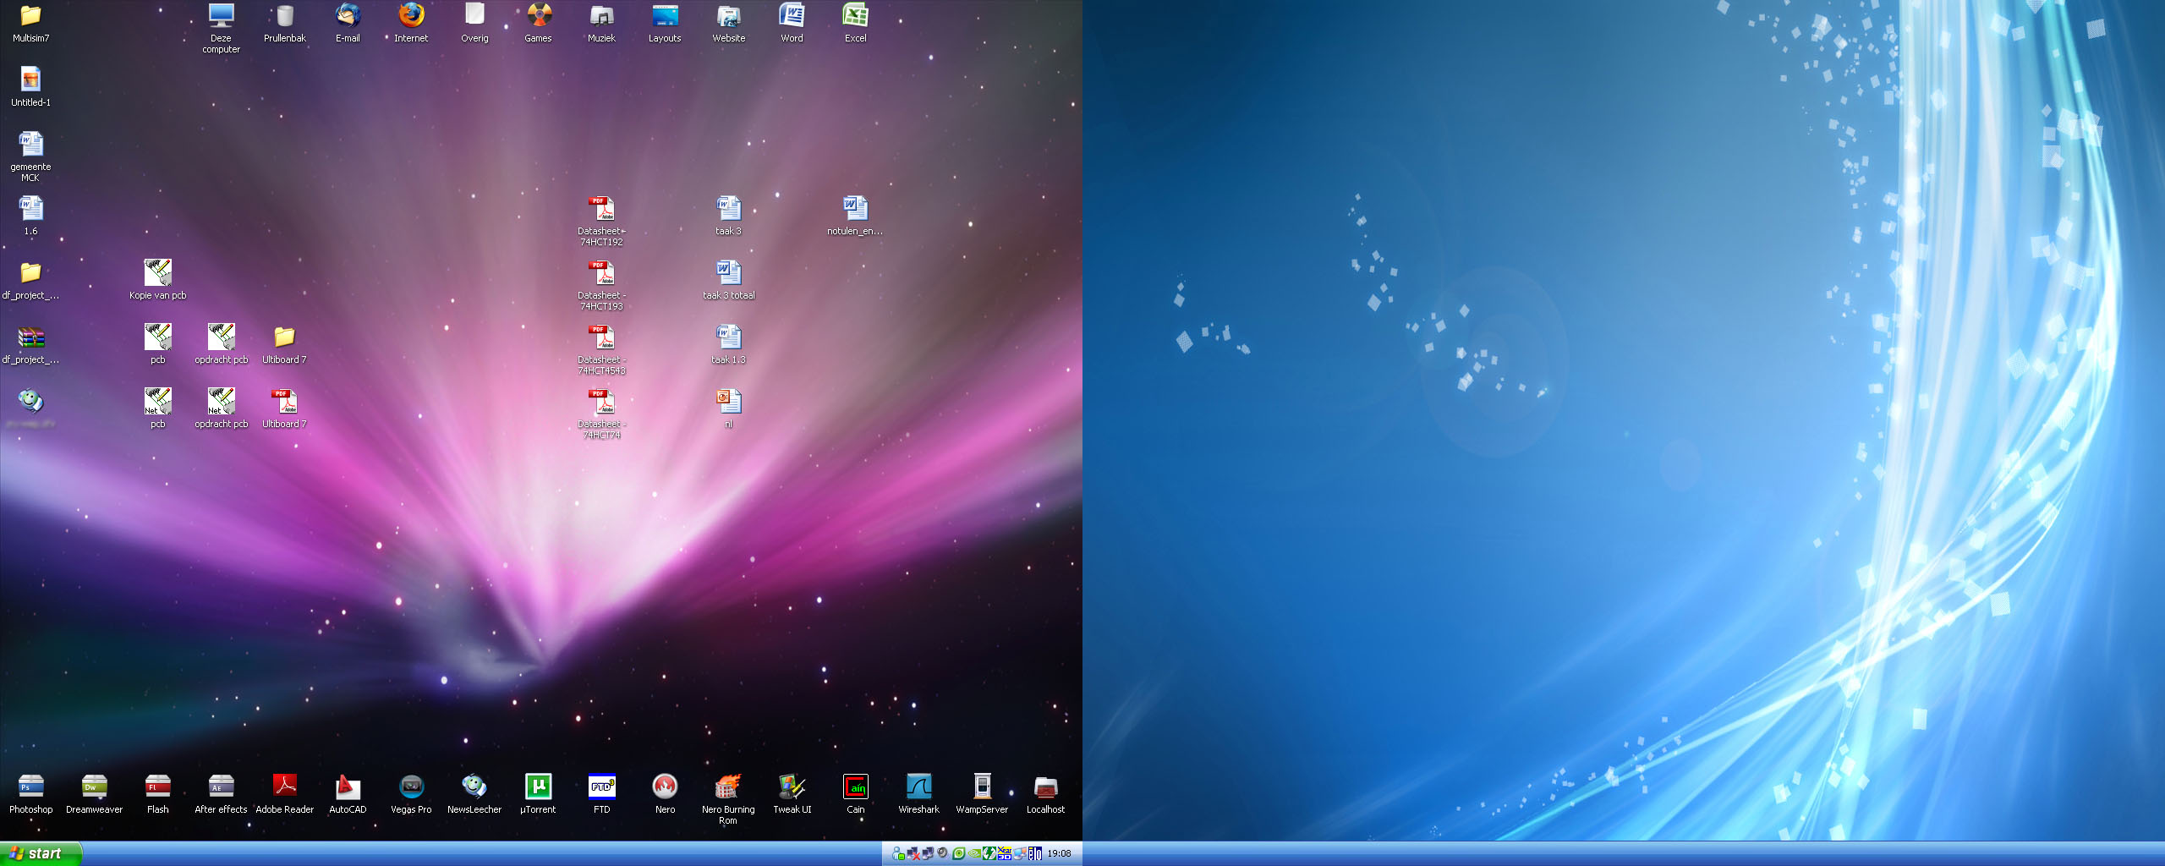Launch AutoCAD shortcut

348,794
